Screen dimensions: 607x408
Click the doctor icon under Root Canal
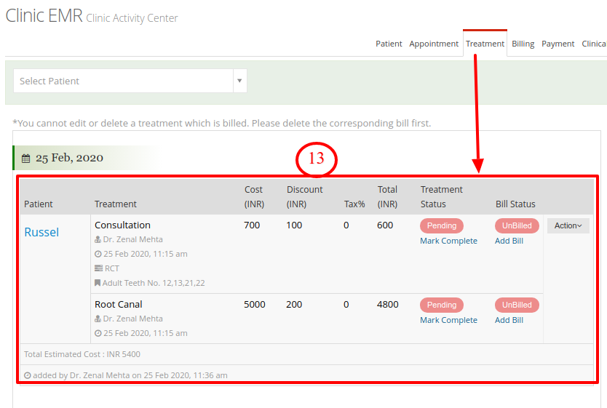(98, 319)
